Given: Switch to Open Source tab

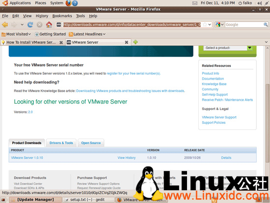Looking at the screenshot, I should (x=91, y=143).
